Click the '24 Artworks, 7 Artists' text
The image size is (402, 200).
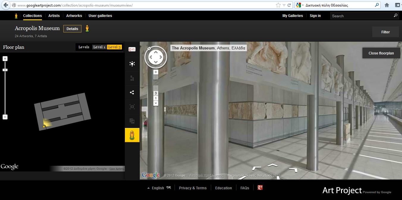click(31, 36)
